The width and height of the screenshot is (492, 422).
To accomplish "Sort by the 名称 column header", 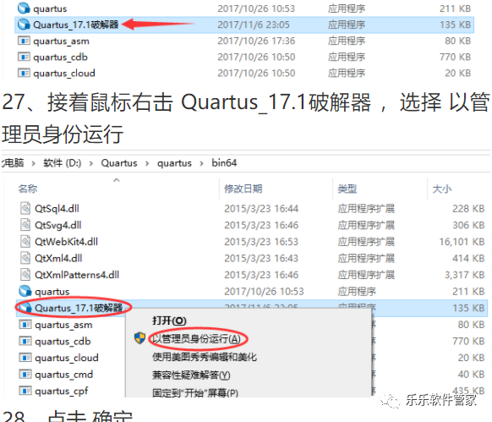I will [x=28, y=189].
